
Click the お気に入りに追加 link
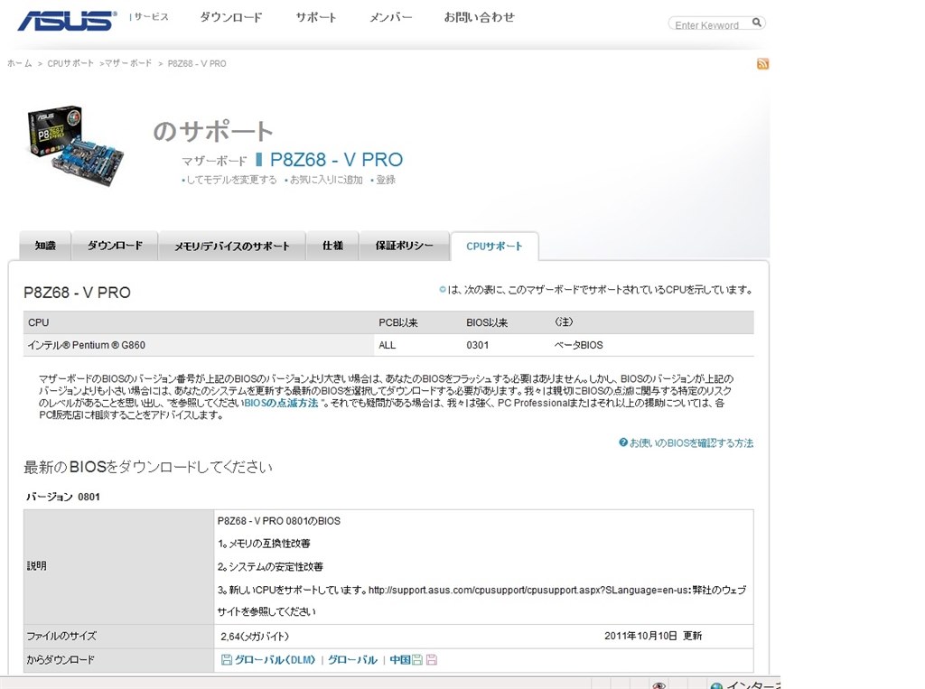326,180
